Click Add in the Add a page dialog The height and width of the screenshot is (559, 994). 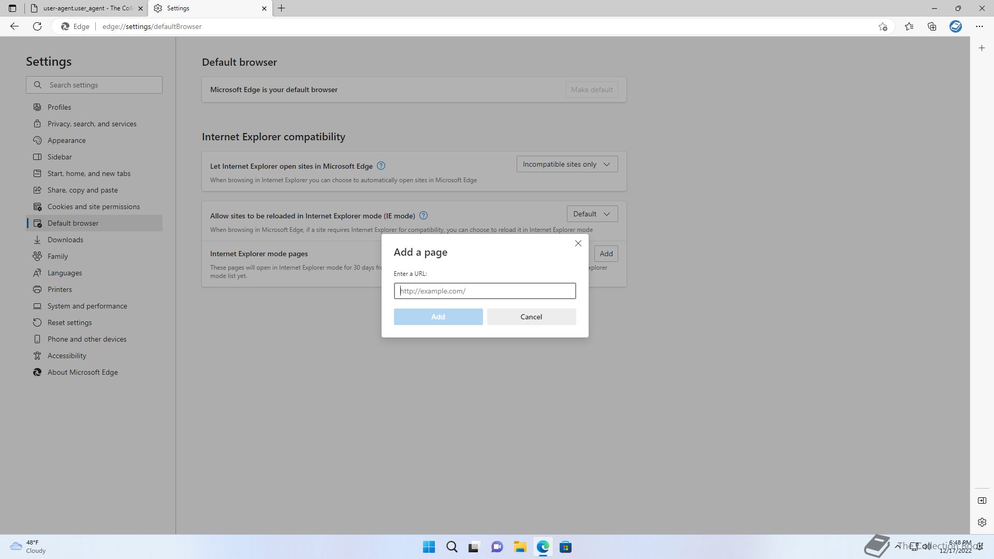(x=438, y=317)
